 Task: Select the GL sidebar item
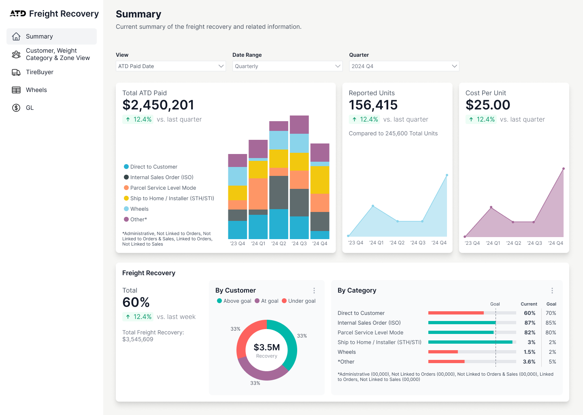[51, 108]
